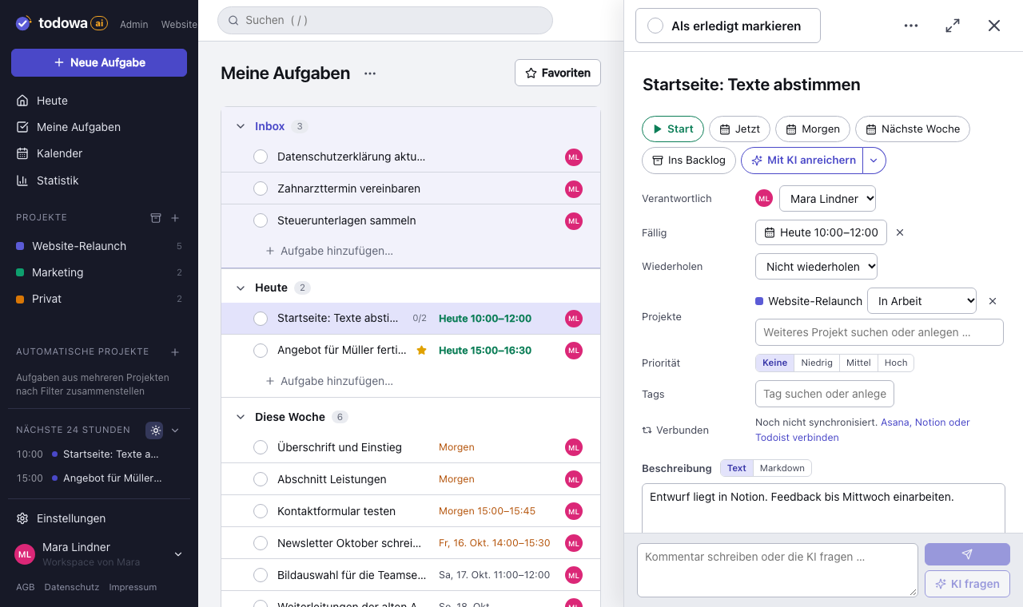Mark Überschrift und Einstieg done
Viewport: 1023px width, 607px height.
coord(261,448)
